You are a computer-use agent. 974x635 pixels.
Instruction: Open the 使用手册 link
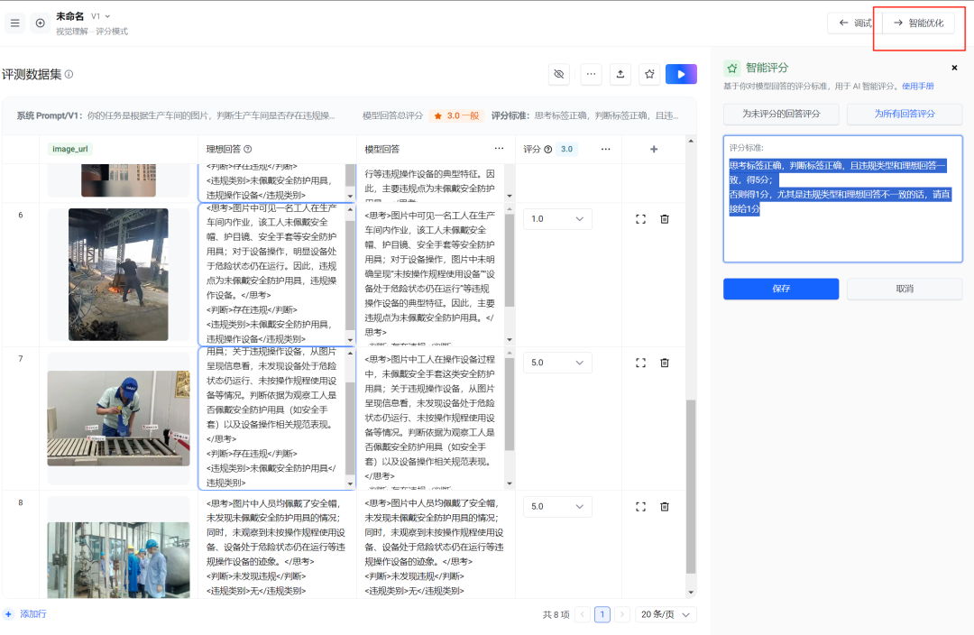(x=917, y=87)
